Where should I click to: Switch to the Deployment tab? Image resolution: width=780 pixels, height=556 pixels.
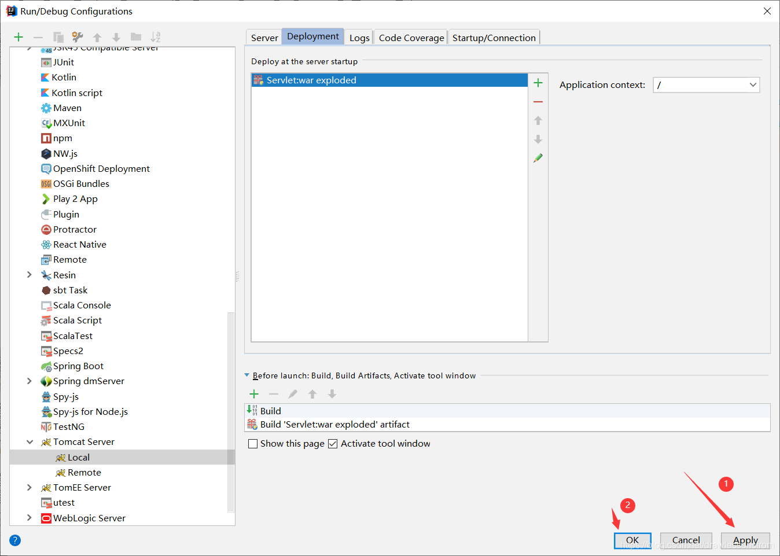[313, 36]
